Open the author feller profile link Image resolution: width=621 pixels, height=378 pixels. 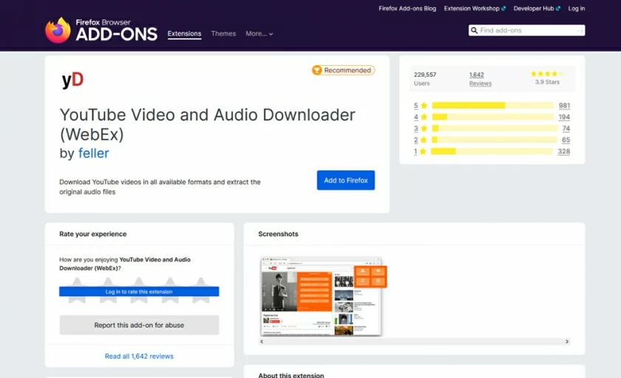[93, 153]
